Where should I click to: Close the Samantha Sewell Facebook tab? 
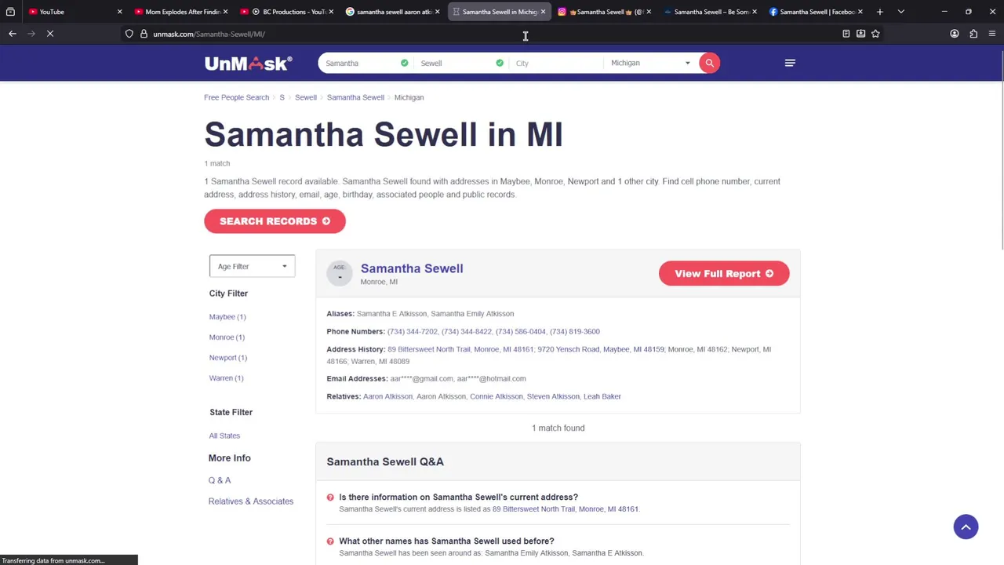click(x=860, y=12)
